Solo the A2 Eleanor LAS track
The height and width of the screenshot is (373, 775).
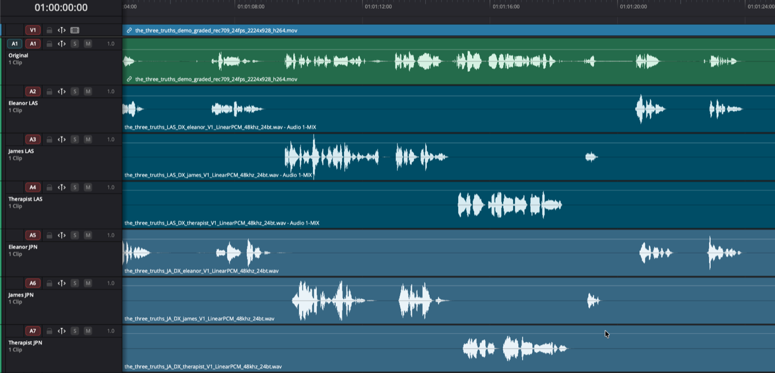[75, 91]
